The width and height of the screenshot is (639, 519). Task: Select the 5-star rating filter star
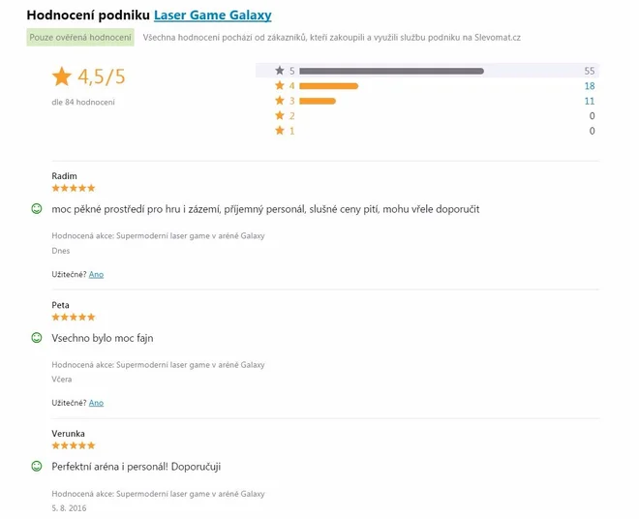tap(280, 71)
